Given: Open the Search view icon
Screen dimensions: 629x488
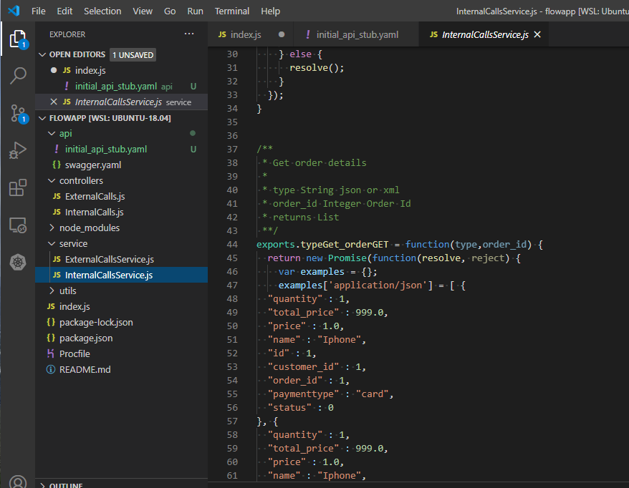Looking at the screenshot, I should 18,76.
